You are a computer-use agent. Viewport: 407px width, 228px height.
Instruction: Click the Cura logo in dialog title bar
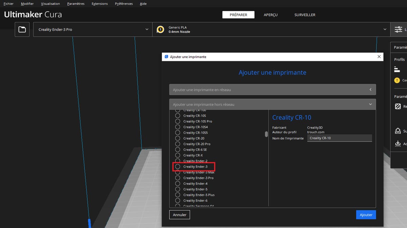pos(166,57)
